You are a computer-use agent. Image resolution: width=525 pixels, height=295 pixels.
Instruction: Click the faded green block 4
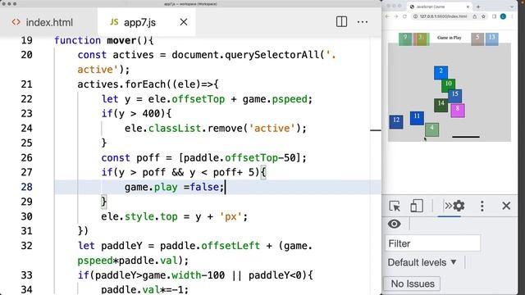431,129
